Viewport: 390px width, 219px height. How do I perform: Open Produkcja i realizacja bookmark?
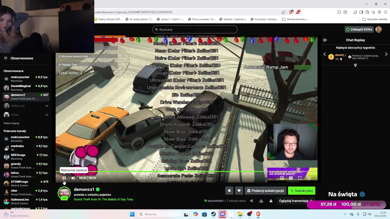point(264,19)
